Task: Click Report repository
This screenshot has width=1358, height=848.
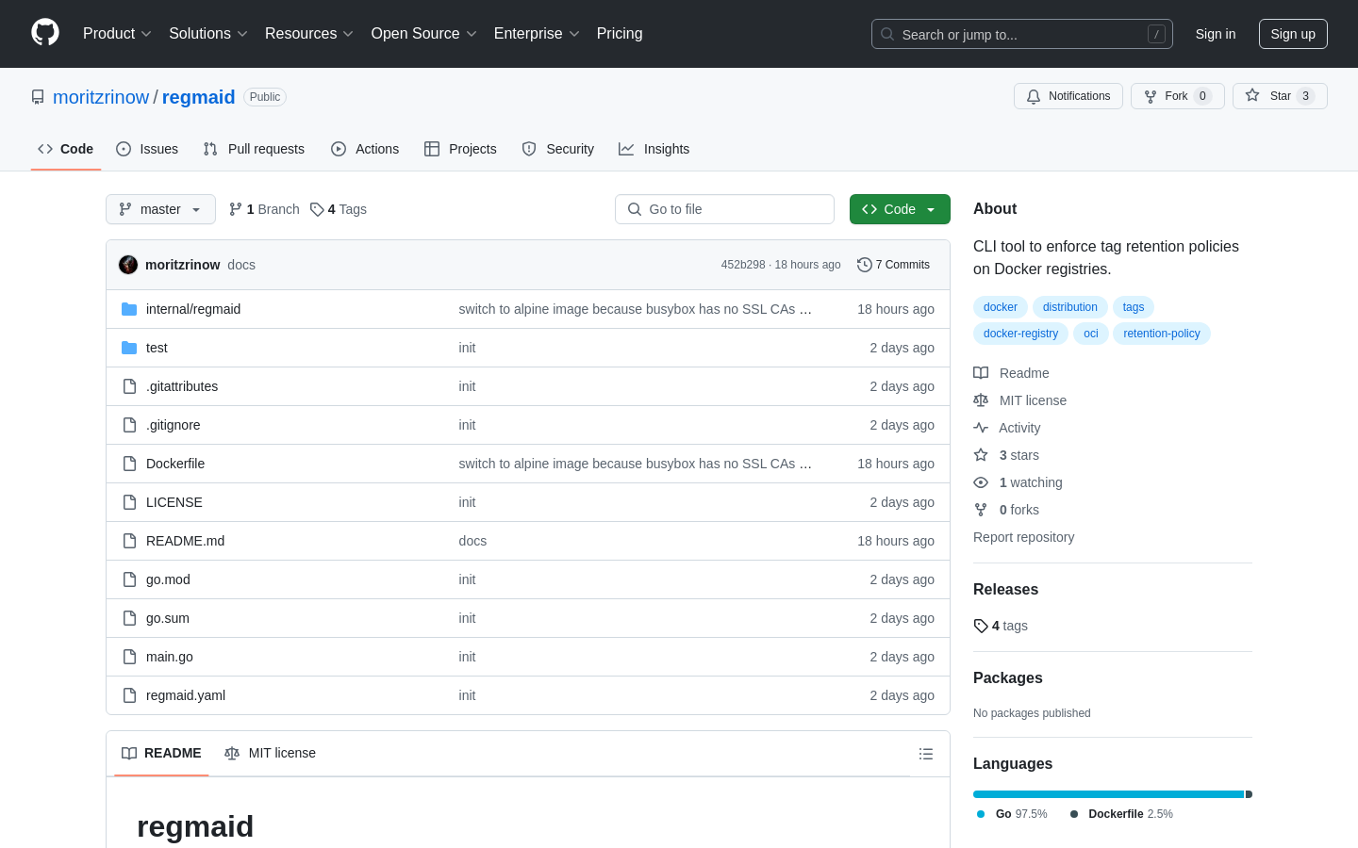Action: [1023, 537]
